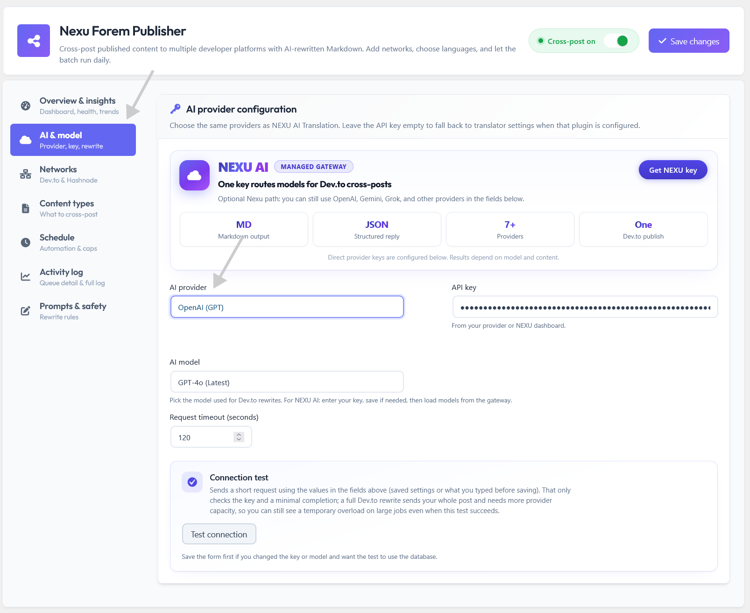Open the Prompts & safety section
This screenshot has height=613, width=750.
73,311
